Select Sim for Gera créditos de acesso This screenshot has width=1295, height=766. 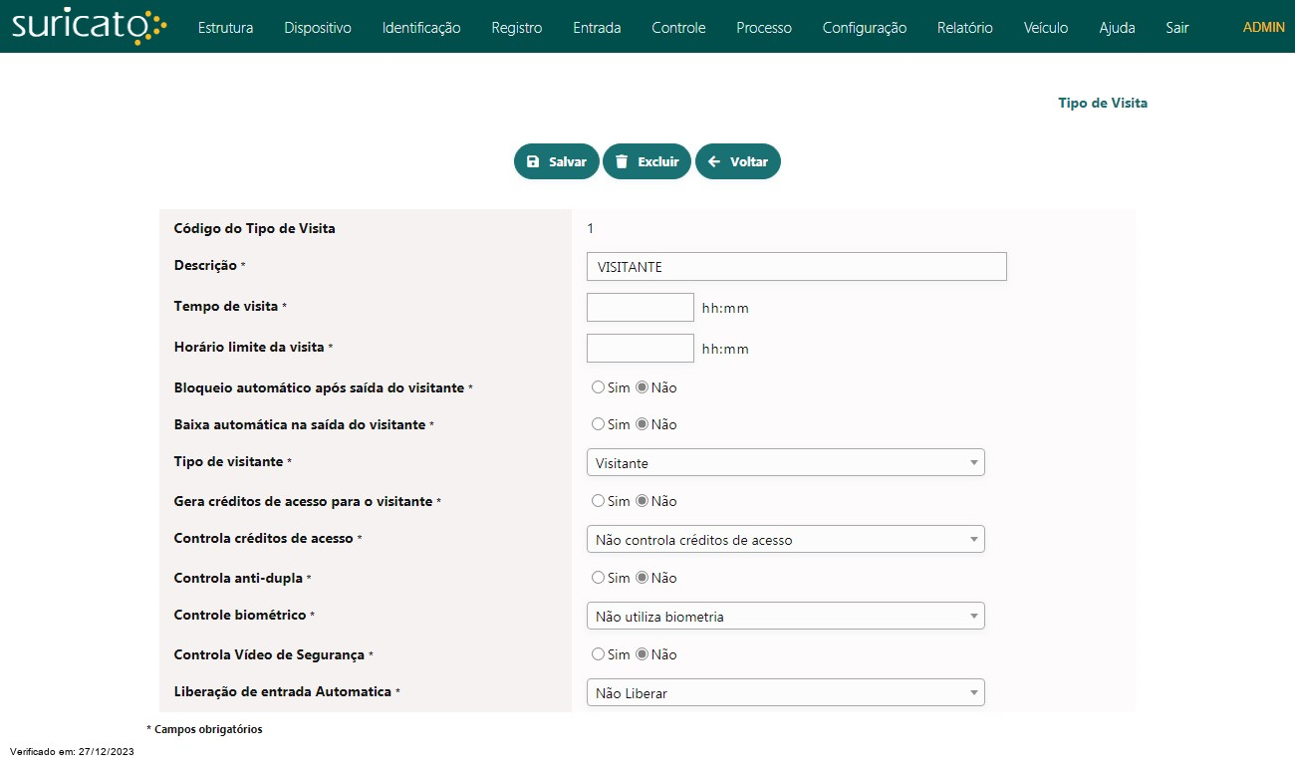598,501
